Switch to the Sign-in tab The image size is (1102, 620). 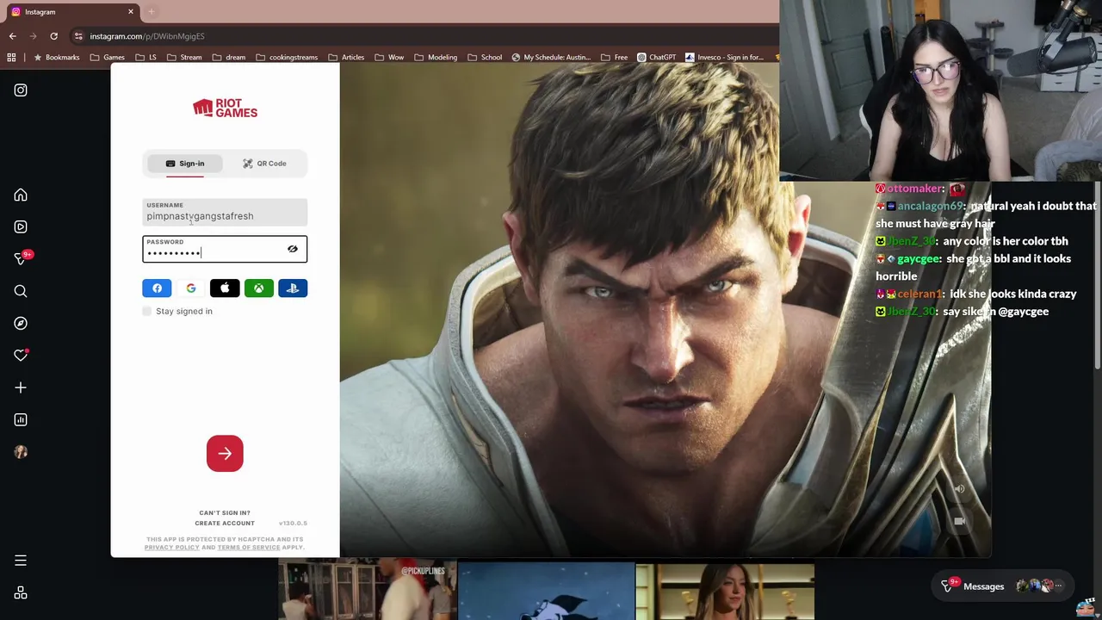tap(185, 164)
